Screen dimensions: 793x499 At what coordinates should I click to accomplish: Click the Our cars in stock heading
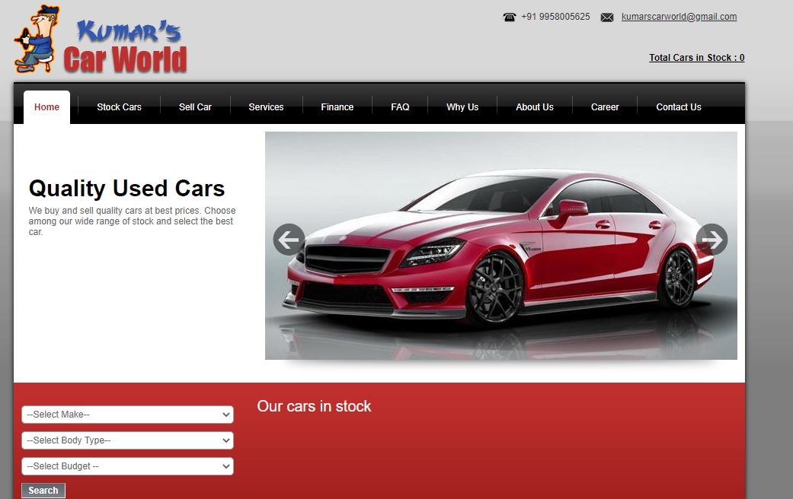(314, 406)
